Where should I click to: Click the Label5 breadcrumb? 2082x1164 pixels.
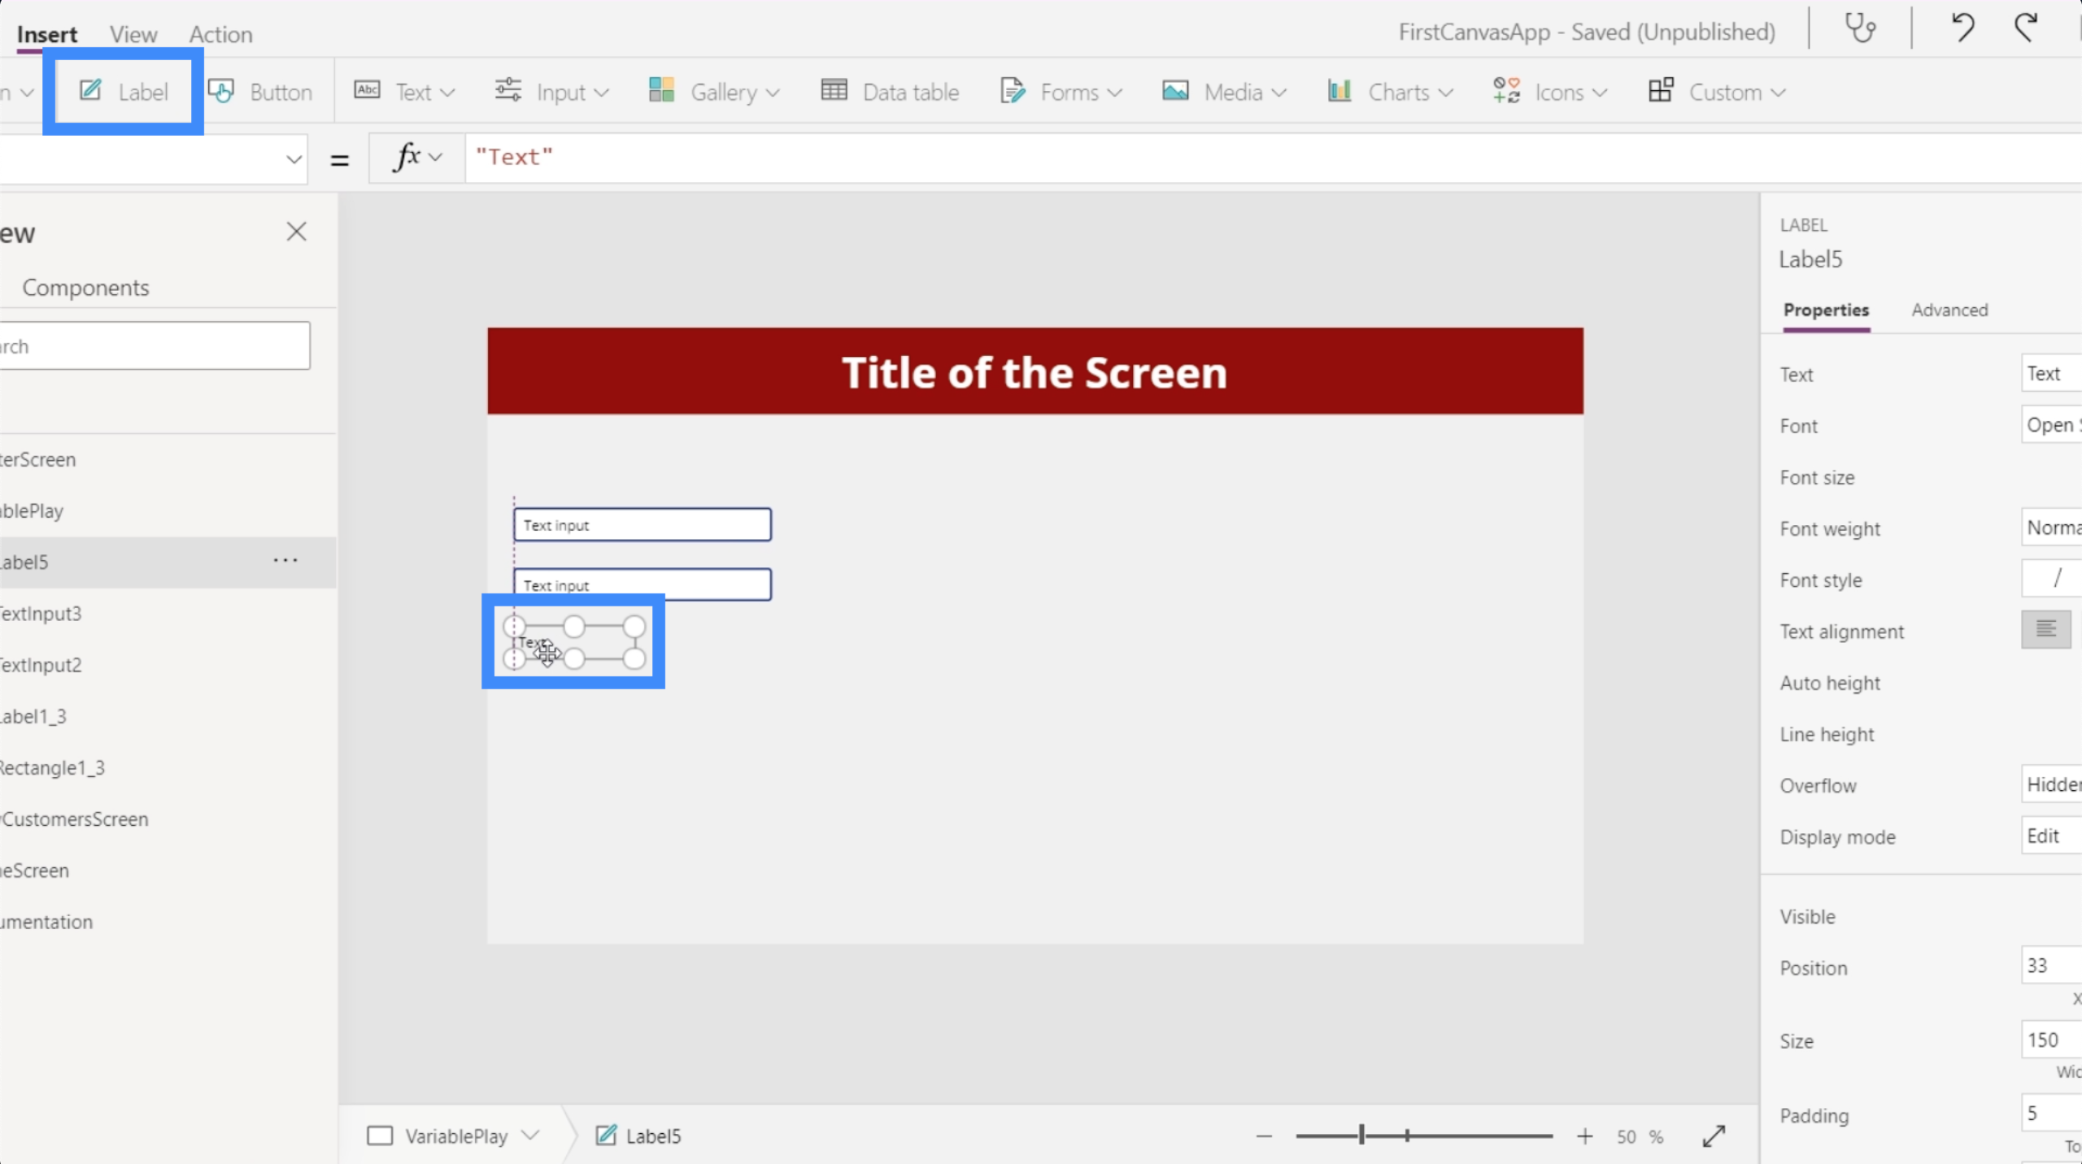click(638, 1136)
